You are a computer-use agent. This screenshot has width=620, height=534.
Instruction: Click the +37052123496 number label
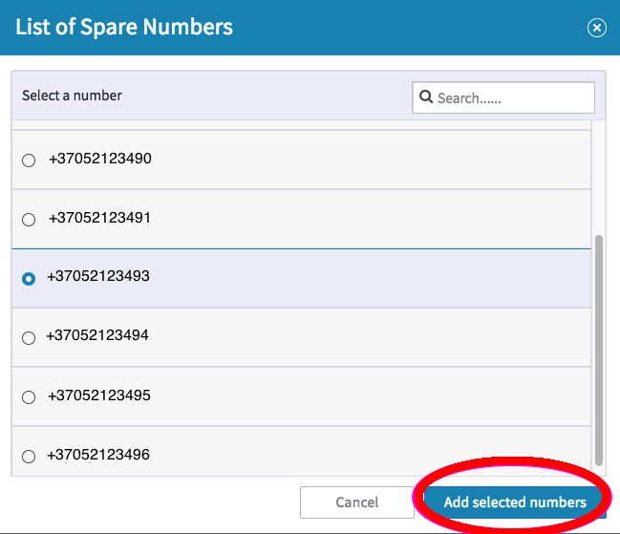[97, 454]
